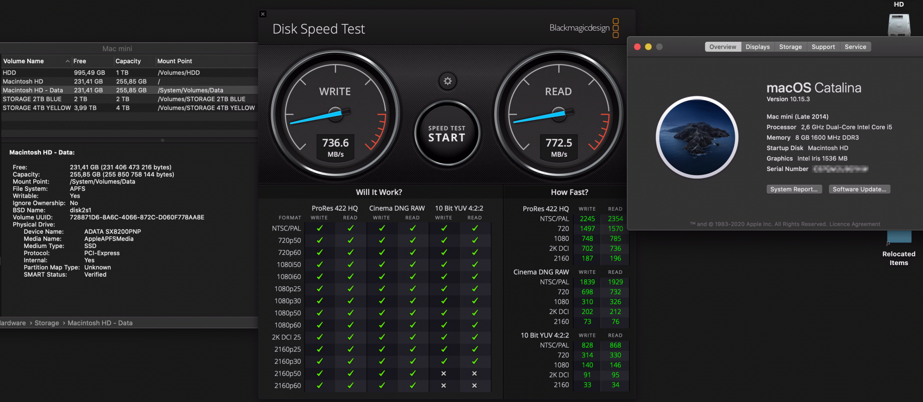The width and height of the screenshot is (923, 402).
Task: Click the Hardware path bar item
Action: tap(13, 323)
